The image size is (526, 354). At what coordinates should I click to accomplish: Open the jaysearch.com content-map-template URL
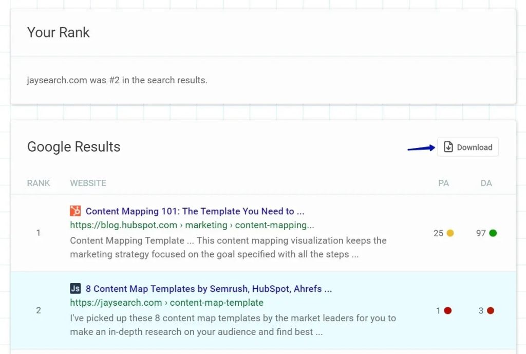click(x=167, y=302)
